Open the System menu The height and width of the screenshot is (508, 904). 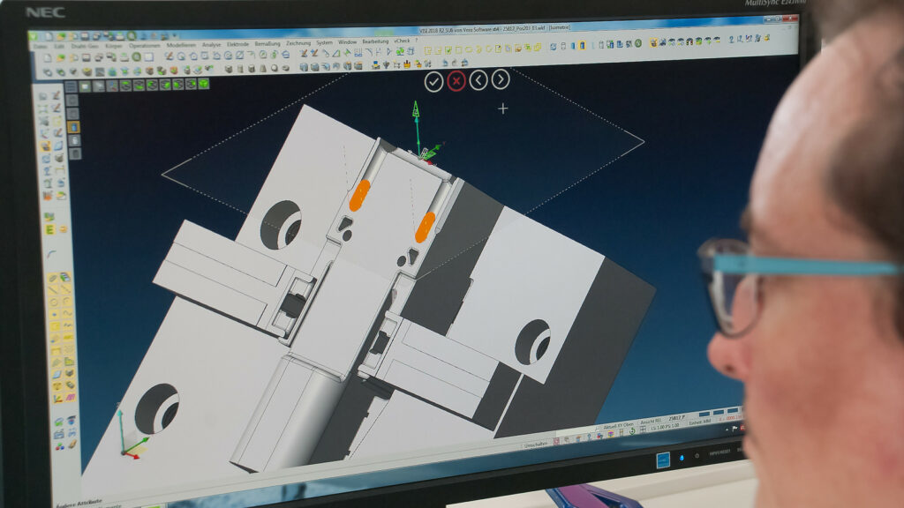(324, 42)
